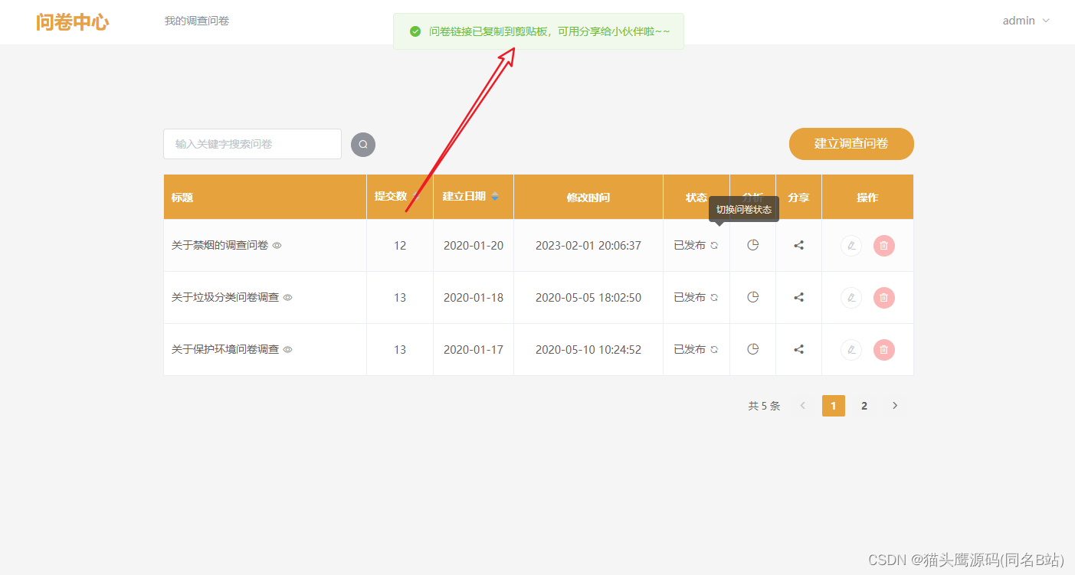This screenshot has width=1075, height=575.
Task: Preview the 关于禁烟的调查问卷 eye icon
Action: click(x=277, y=246)
